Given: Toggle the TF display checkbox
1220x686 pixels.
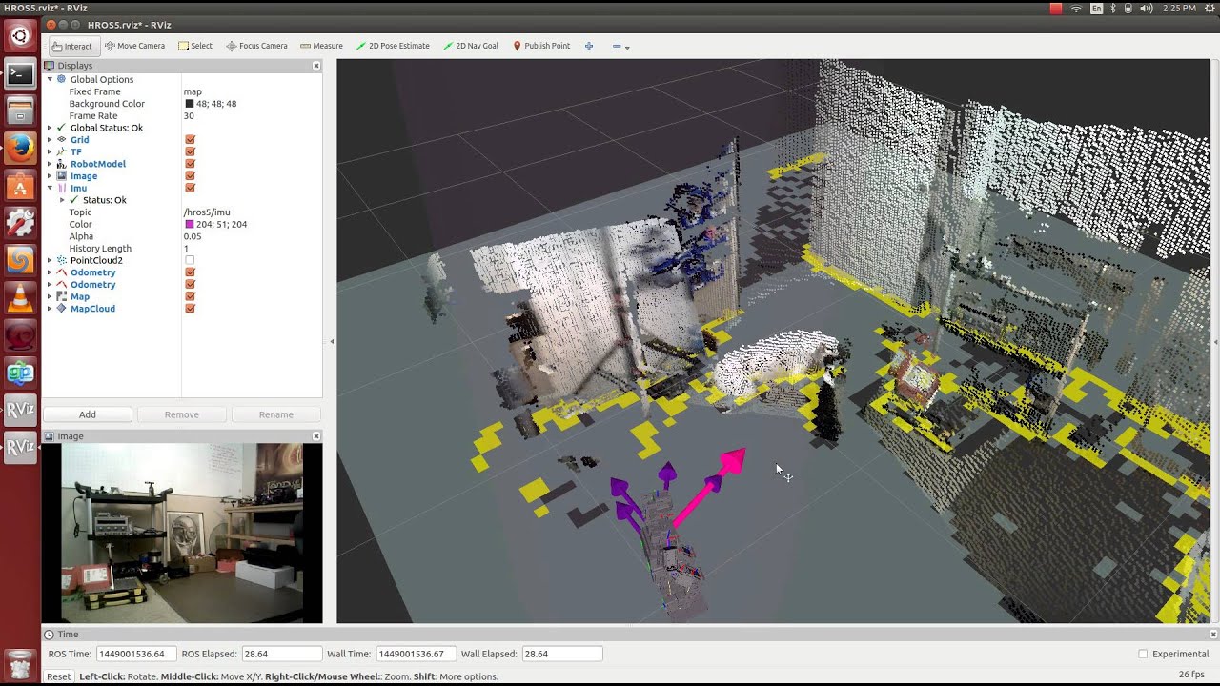Looking at the screenshot, I should coord(190,151).
